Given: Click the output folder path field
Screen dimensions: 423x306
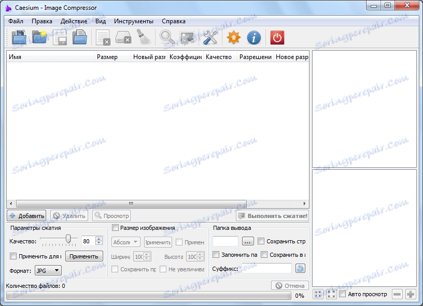Looking at the screenshot, I should click(225, 241).
